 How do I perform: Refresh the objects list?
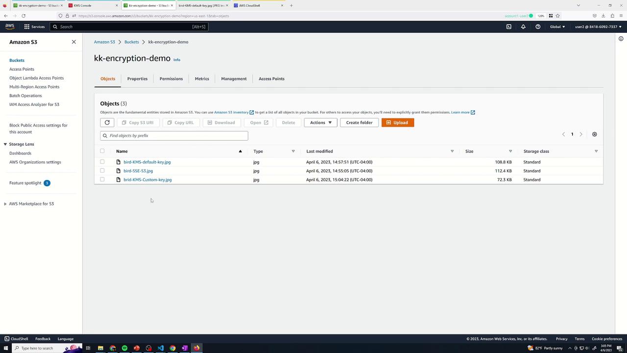107,123
